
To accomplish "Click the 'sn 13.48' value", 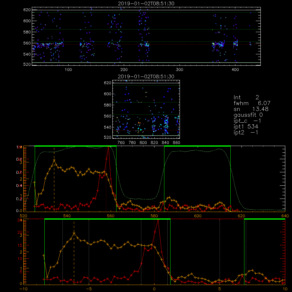I will pos(251,109).
